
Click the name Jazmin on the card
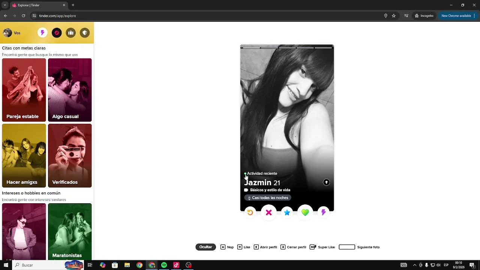coord(258,183)
